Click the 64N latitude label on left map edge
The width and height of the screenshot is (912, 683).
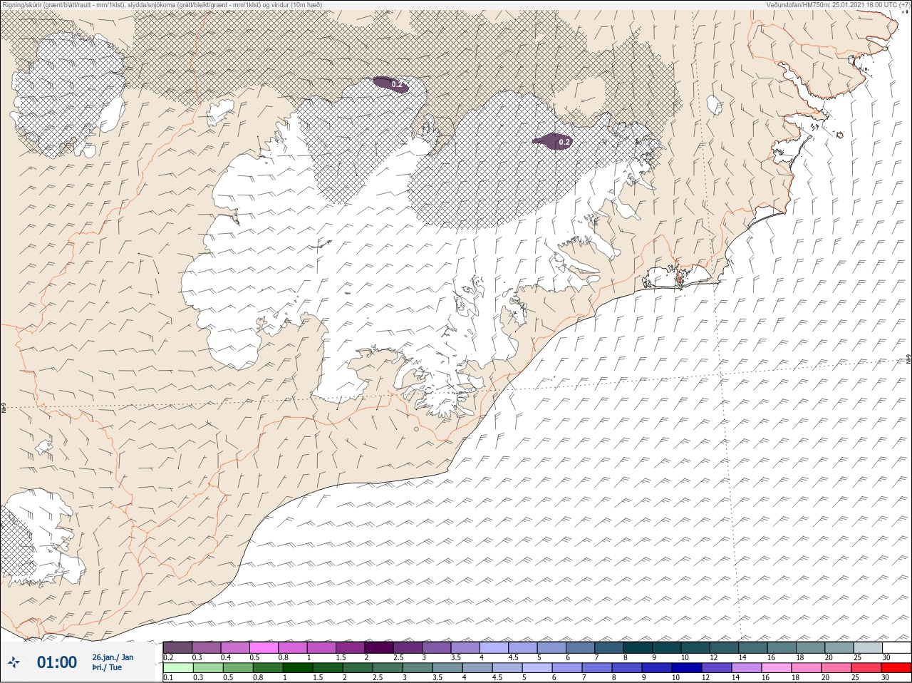pyautogui.click(x=4, y=409)
